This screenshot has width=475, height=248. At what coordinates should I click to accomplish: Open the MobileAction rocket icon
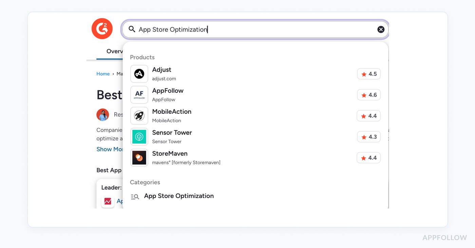coord(139,116)
